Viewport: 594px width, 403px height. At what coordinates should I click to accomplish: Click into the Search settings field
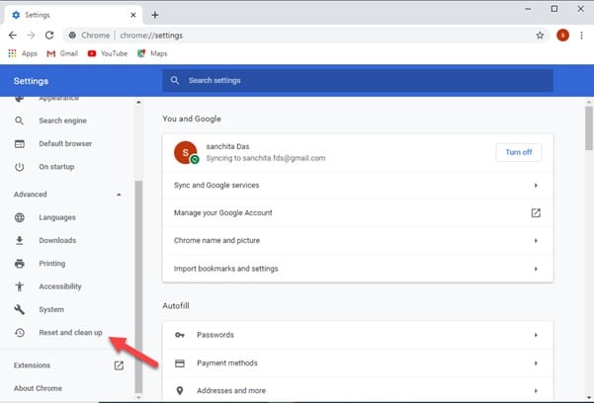point(358,80)
